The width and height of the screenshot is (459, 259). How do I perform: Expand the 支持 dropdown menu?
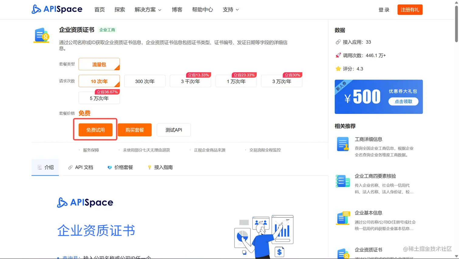click(x=231, y=10)
